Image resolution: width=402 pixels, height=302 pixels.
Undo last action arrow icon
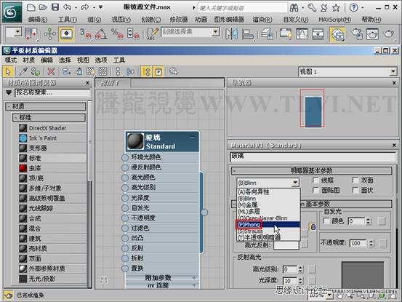pyautogui.click(x=67, y=7)
